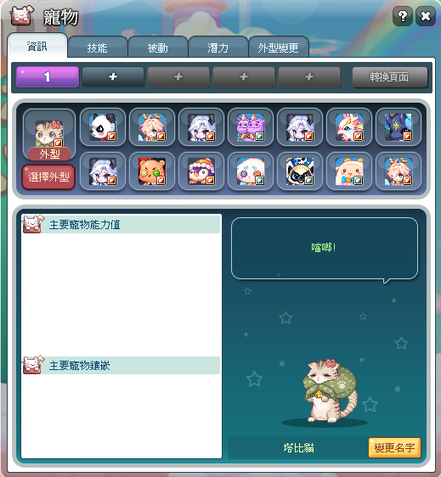The image size is (441, 477).
Task: Choose the pink creature with blue bowtie
Action: coord(349,171)
